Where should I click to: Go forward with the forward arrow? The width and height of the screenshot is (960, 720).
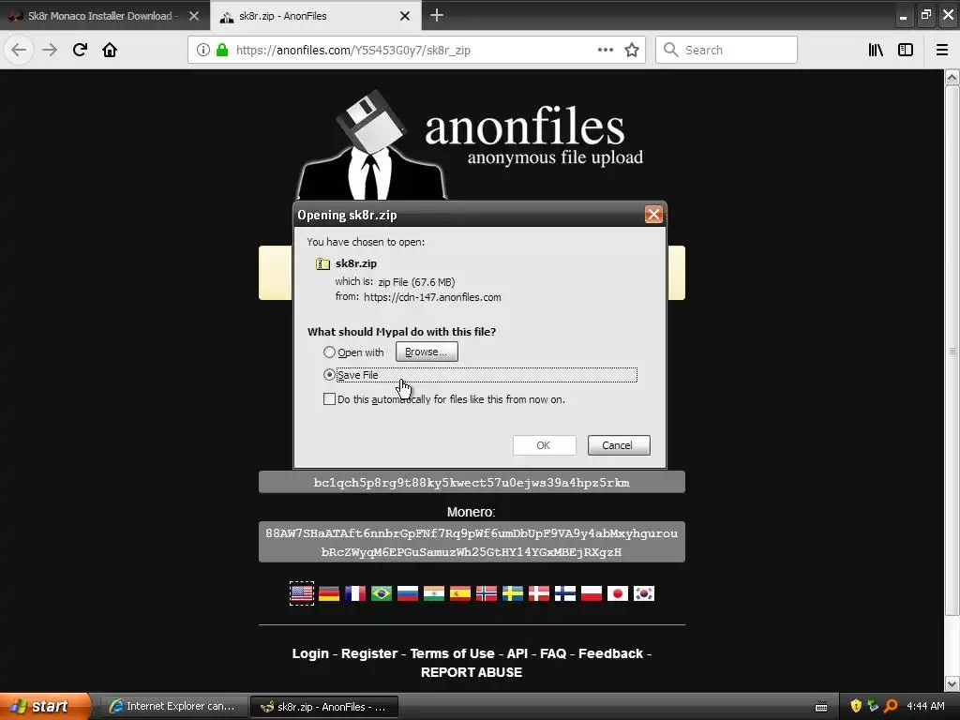point(50,50)
